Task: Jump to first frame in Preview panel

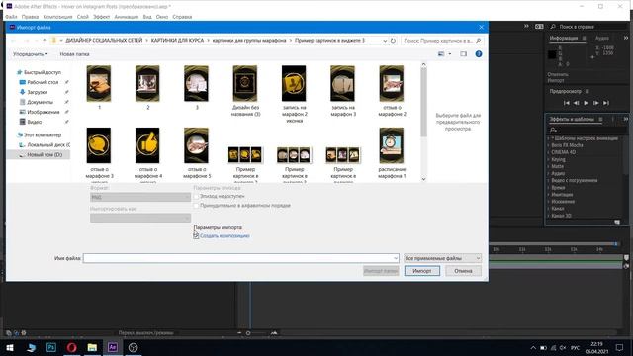Action: click(x=567, y=103)
